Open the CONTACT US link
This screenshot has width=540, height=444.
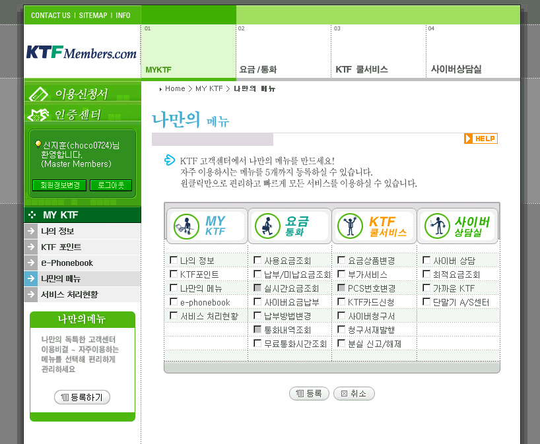(x=51, y=15)
